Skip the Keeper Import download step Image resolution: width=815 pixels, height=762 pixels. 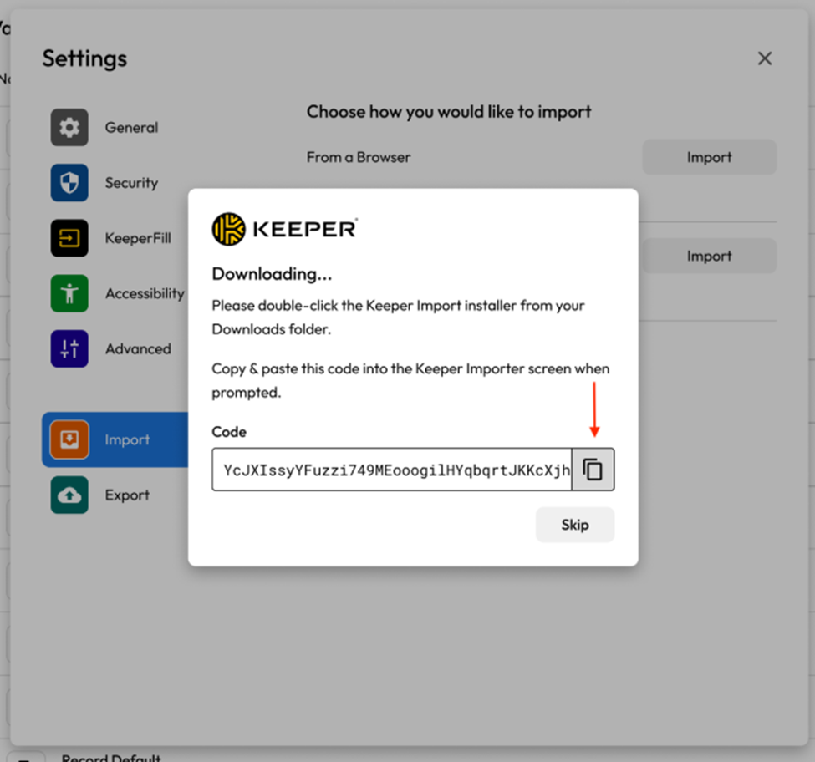pyautogui.click(x=575, y=525)
